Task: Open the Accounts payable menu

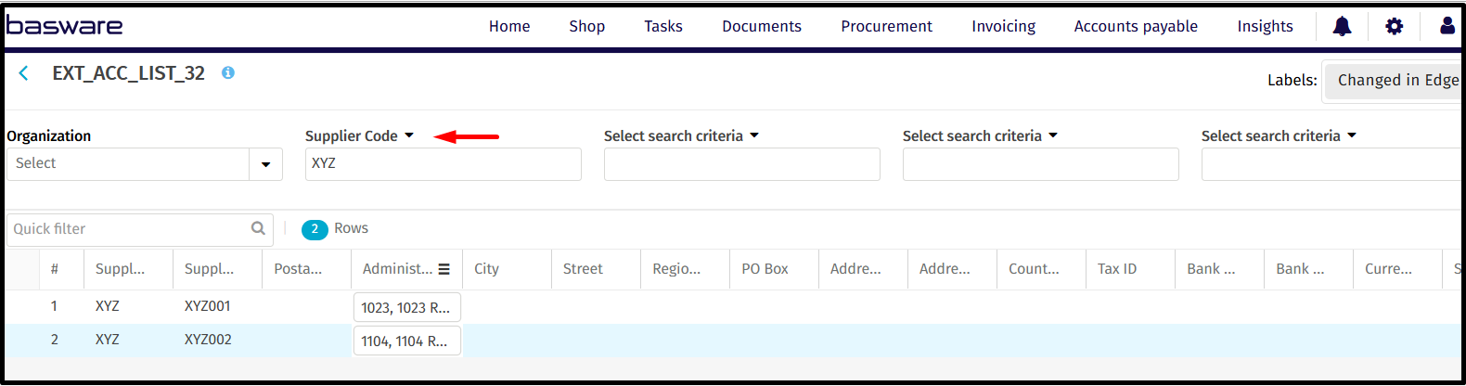Action: [x=1135, y=26]
